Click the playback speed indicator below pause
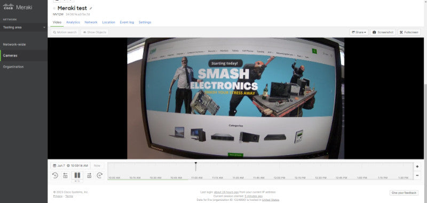The height and width of the screenshot is (203, 427). click(77, 181)
